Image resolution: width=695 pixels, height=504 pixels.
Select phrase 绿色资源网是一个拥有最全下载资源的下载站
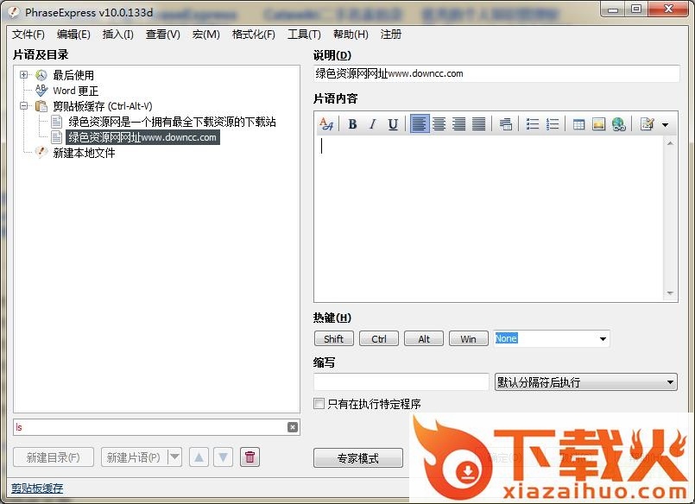point(172,122)
